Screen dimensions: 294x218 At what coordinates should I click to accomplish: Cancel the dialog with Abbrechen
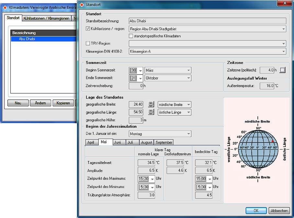click(x=279, y=211)
